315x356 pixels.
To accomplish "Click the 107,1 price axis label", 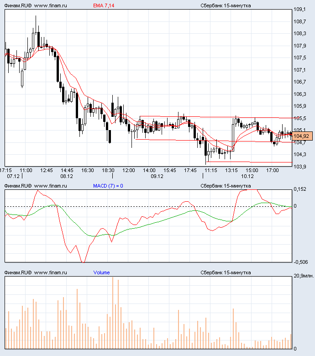I will pos(300,70).
